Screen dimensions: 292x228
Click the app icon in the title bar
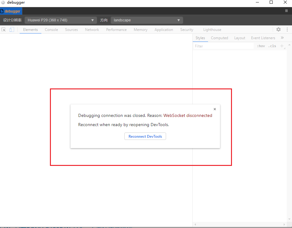(3, 2)
